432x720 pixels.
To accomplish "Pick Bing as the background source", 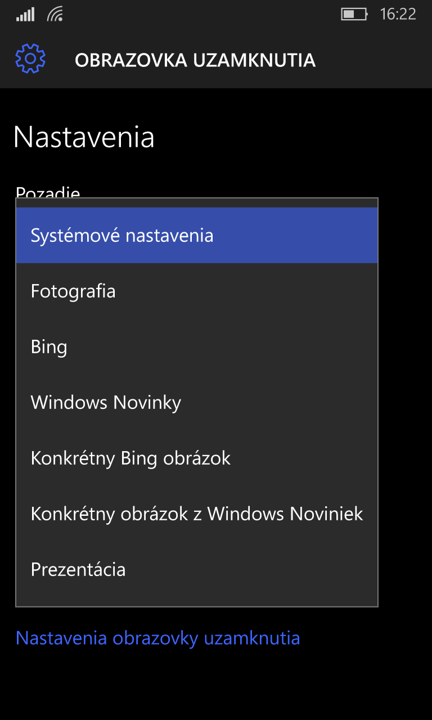I will click(197, 346).
